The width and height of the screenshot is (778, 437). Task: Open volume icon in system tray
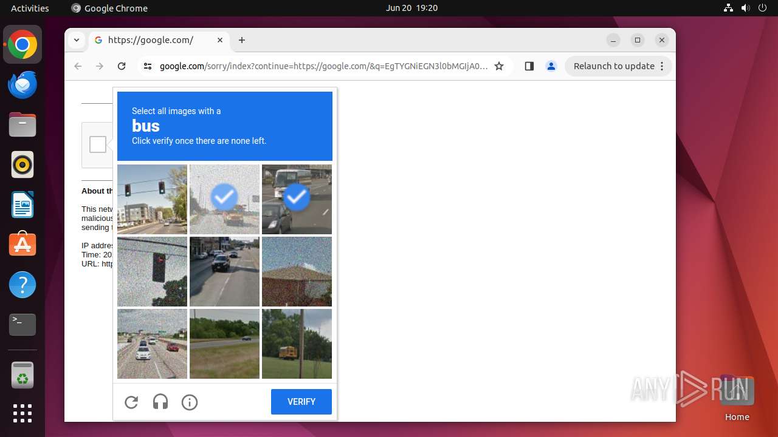click(x=745, y=8)
